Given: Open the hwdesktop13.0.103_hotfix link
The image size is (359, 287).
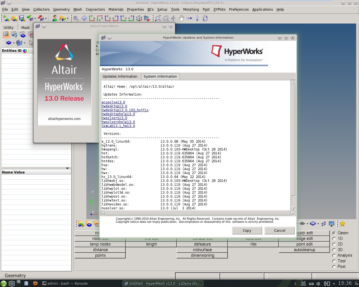Looking at the screenshot, I should pyautogui.click(x=125, y=110).
